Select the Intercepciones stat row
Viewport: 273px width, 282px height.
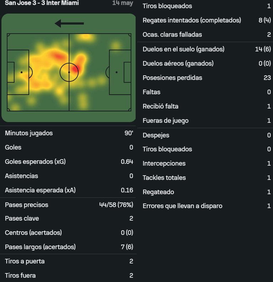click(207, 163)
